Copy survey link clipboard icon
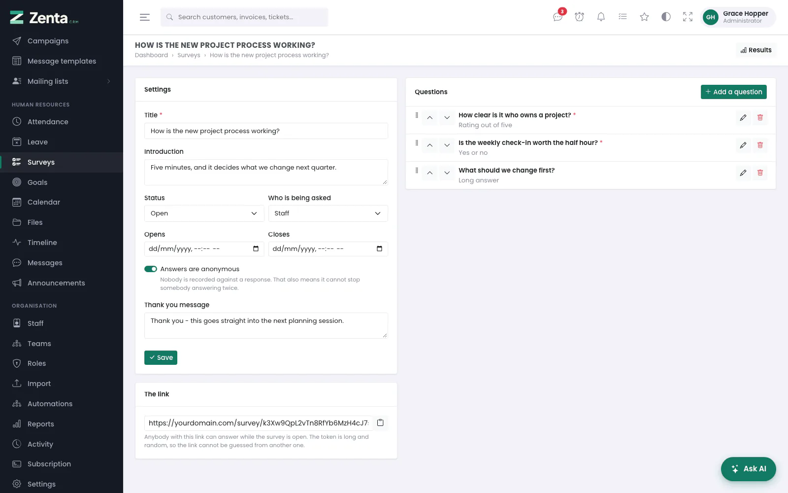The width and height of the screenshot is (788, 493). click(x=380, y=423)
